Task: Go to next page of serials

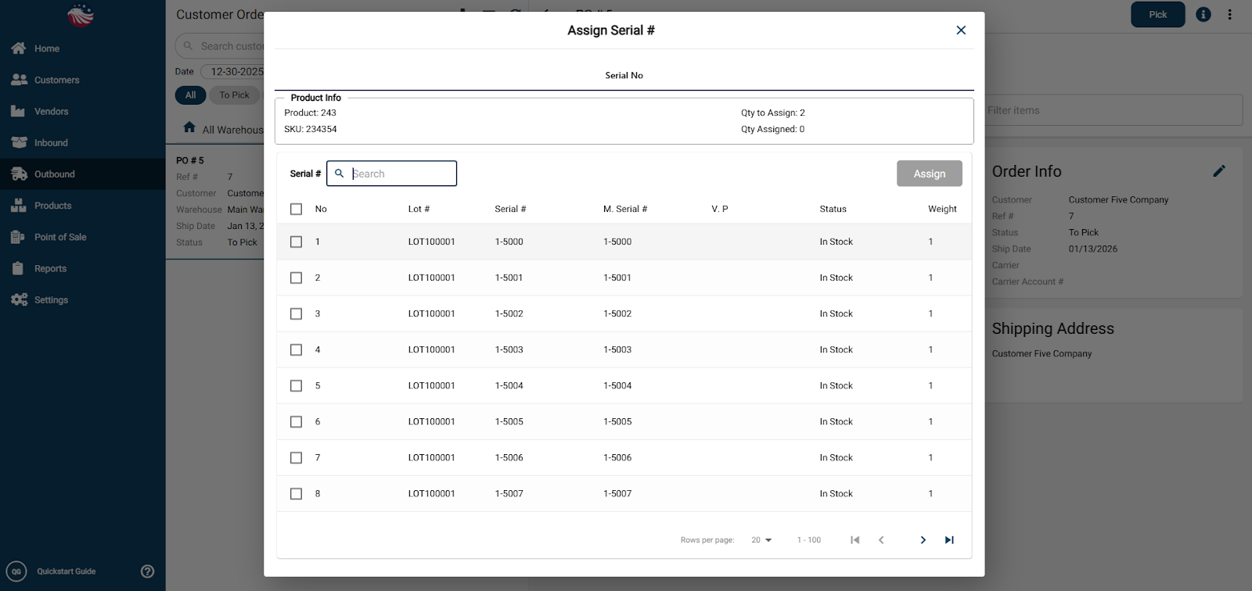Action: pyautogui.click(x=923, y=540)
